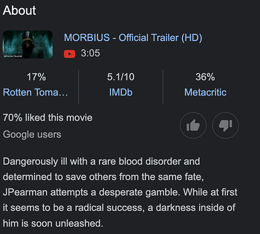The width and height of the screenshot is (260, 234).
Task: Click the 3:05 trailer duration
Action: (91, 53)
